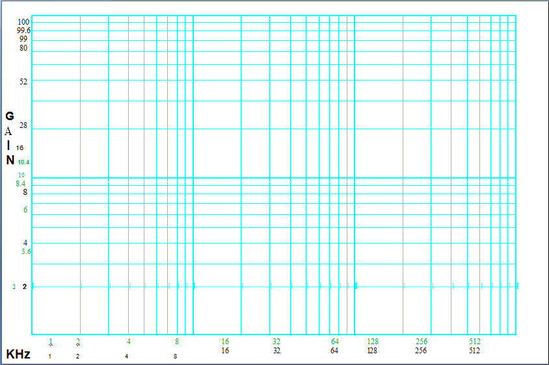The height and width of the screenshot is (365, 549).
Task: Select the 28 gain axis value
Action: pyautogui.click(x=23, y=125)
